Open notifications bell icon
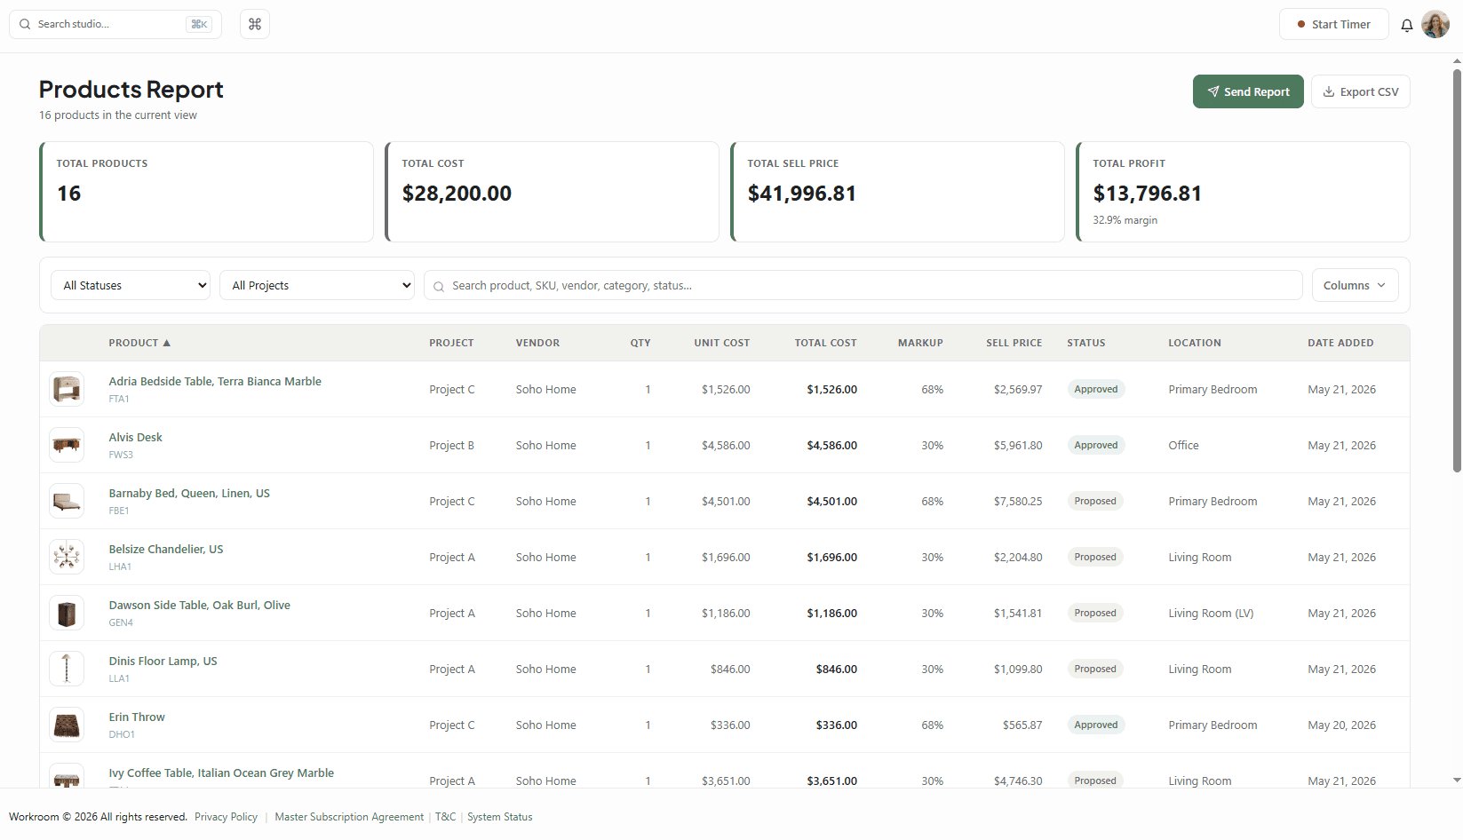 [x=1407, y=25]
